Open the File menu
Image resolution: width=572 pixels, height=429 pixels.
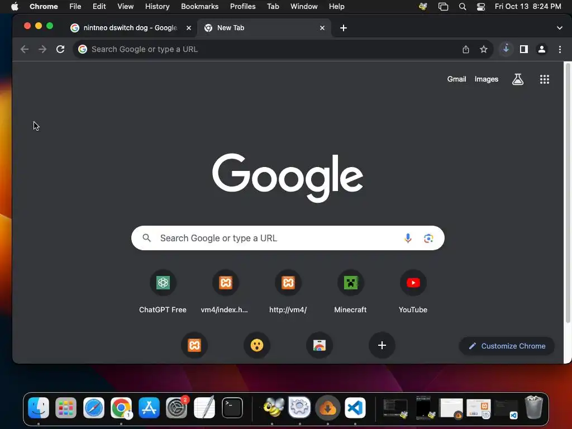[75, 7]
